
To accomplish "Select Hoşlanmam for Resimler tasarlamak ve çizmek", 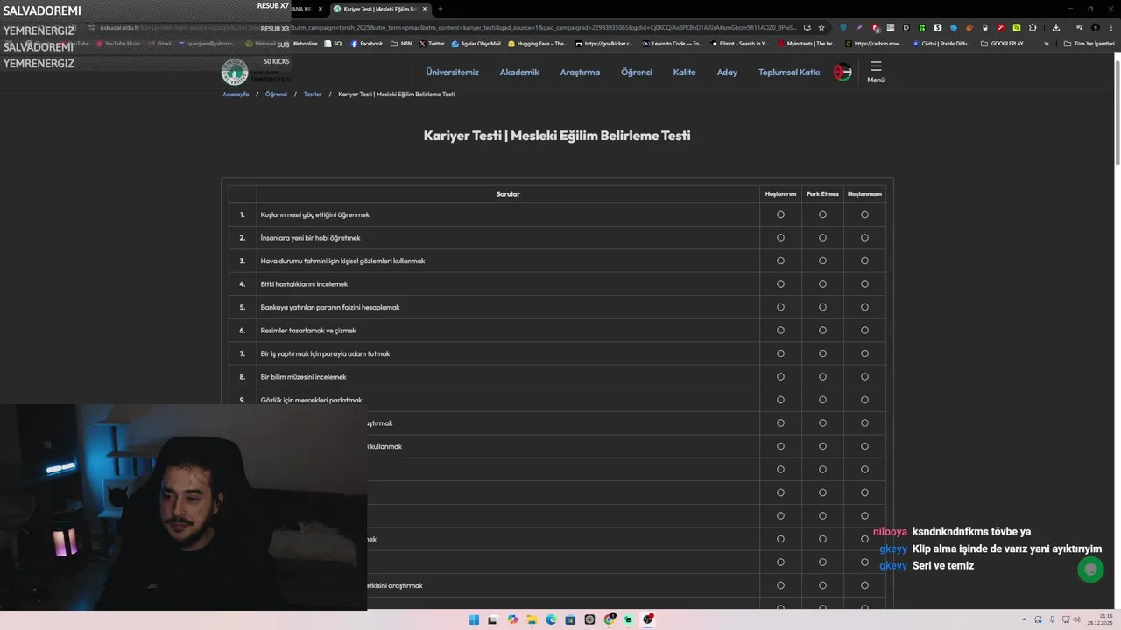I will click(x=864, y=331).
